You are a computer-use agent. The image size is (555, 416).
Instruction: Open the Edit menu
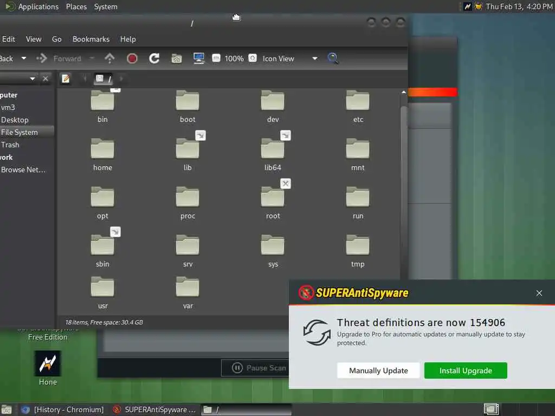tap(9, 39)
